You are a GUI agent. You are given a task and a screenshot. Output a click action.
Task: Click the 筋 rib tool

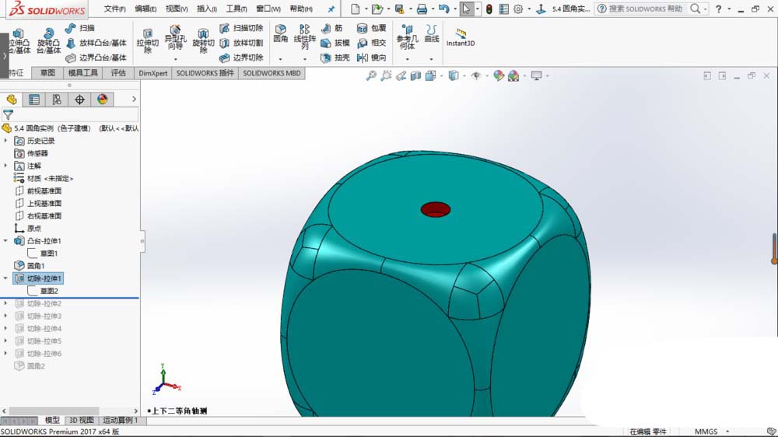point(332,28)
